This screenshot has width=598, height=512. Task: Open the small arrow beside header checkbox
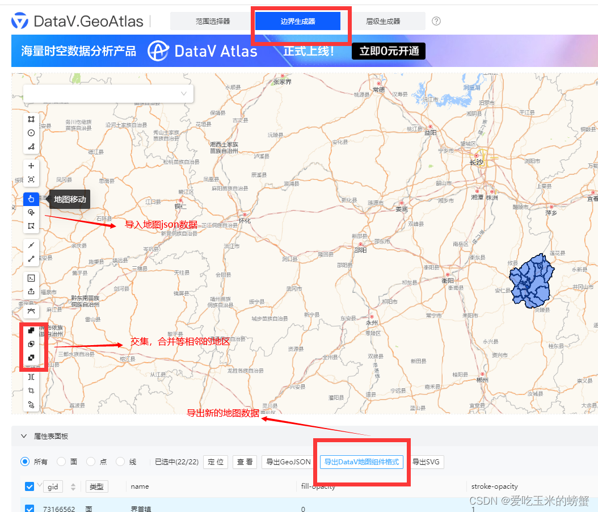pyautogui.click(x=39, y=485)
